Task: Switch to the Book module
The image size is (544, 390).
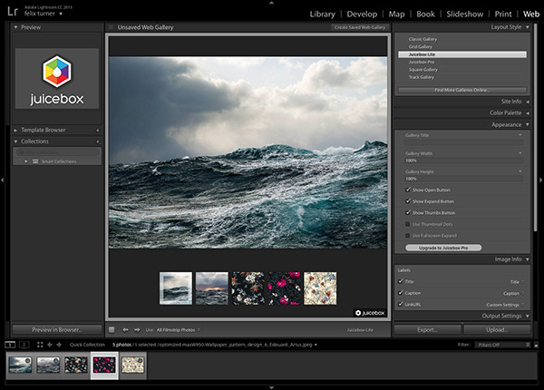Action: (425, 15)
